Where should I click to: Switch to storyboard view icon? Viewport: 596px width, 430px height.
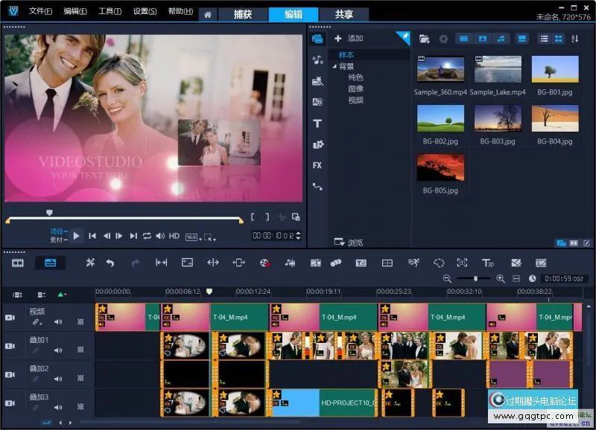click(x=18, y=263)
